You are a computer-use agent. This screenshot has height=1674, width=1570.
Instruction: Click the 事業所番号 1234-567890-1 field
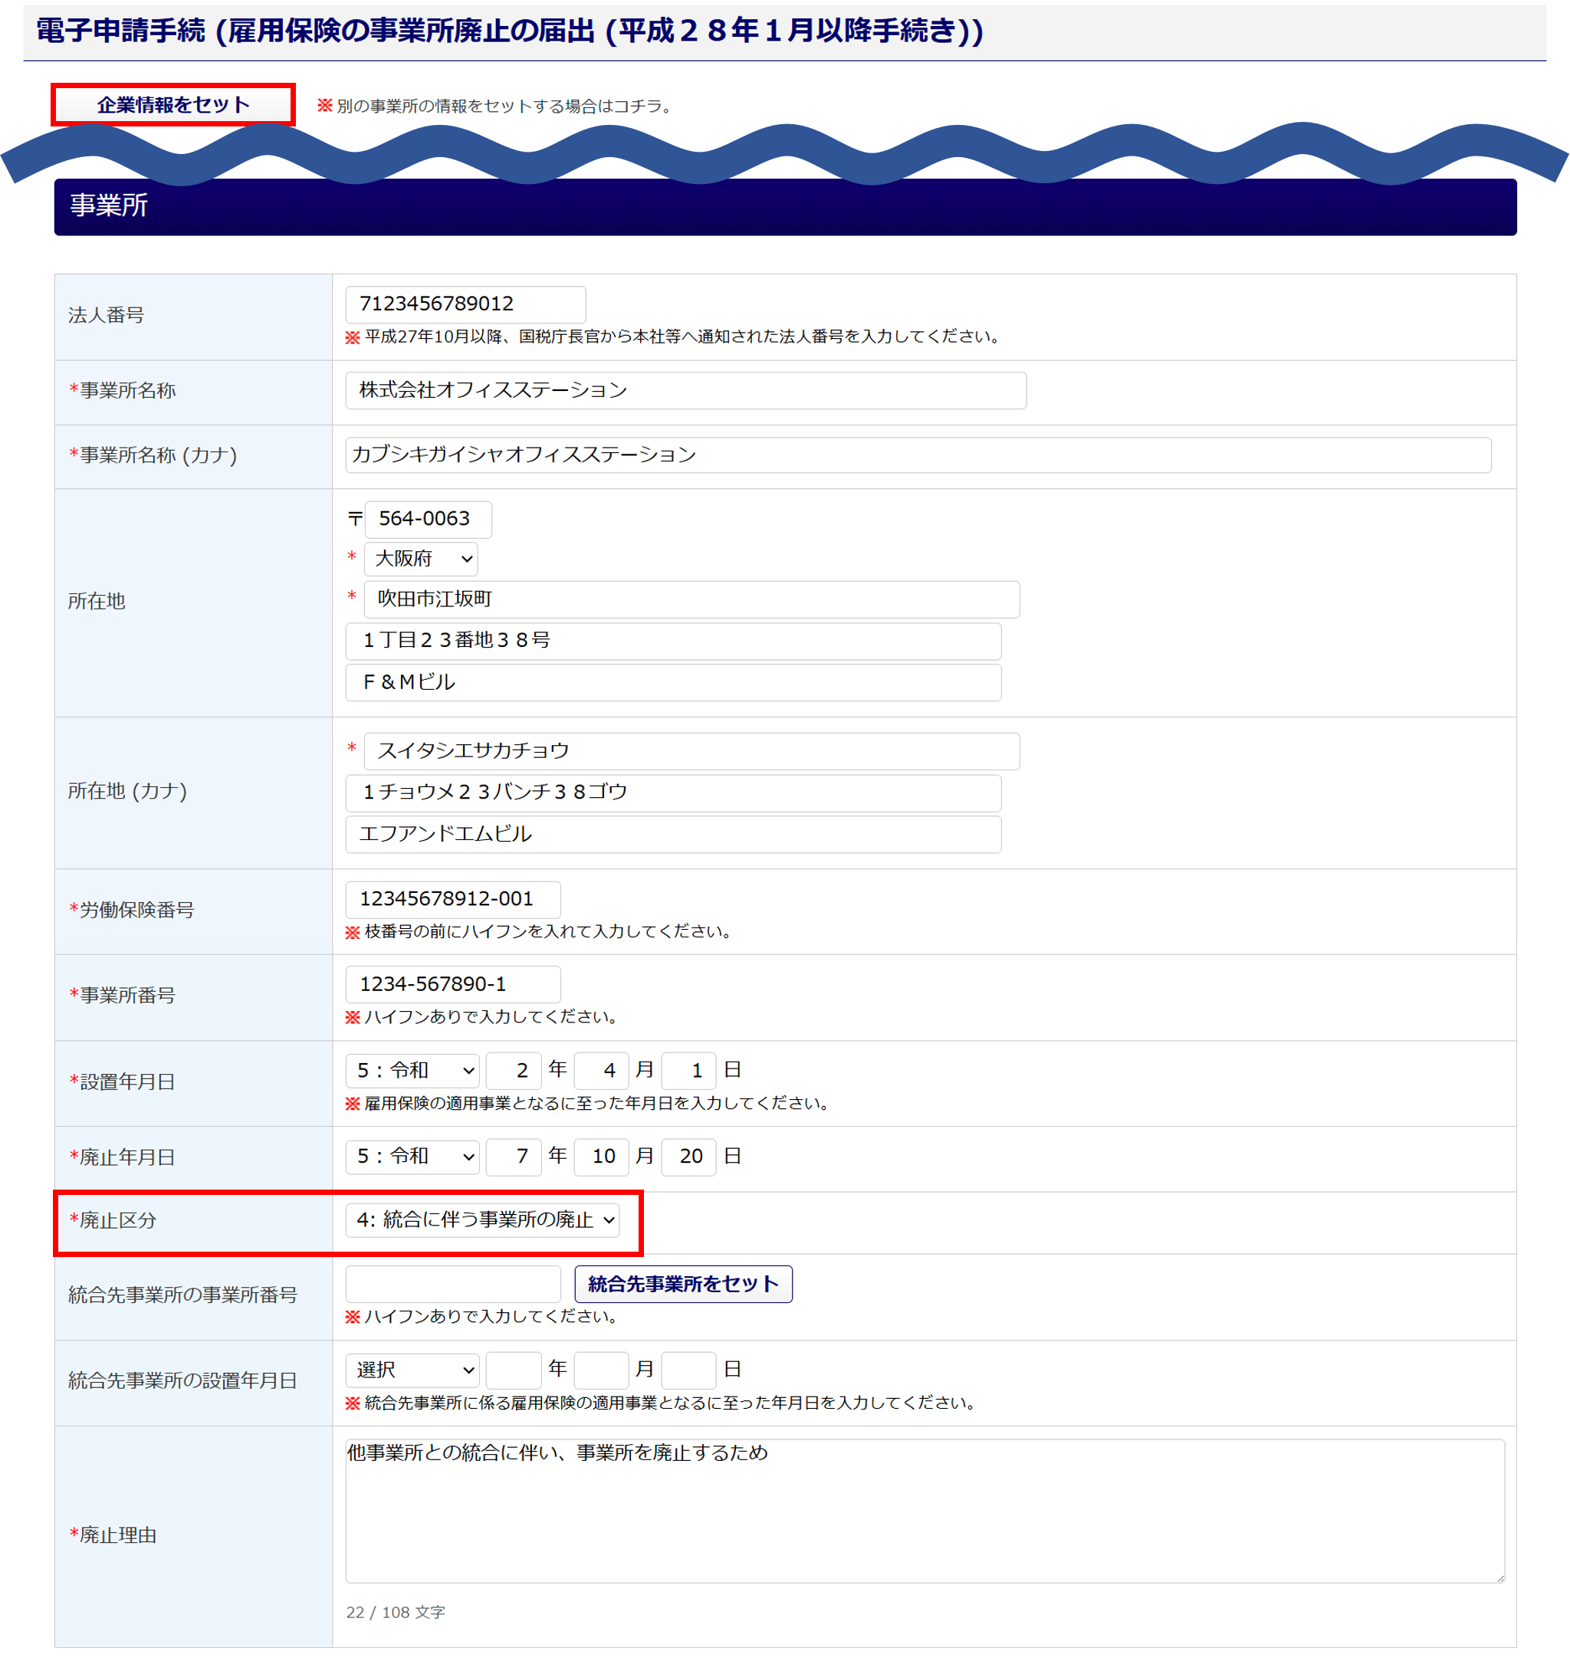(x=452, y=984)
